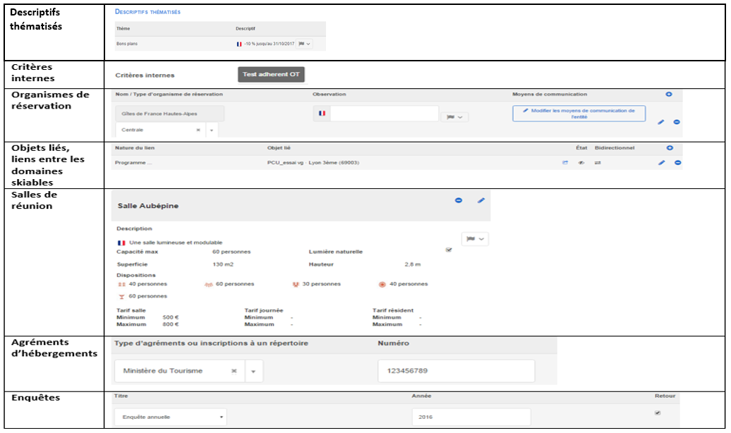Screen dimensions: 731x433
Task: Add a new reservation organism with plus icon
Action: pyautogui.click(x=668, y=94)
